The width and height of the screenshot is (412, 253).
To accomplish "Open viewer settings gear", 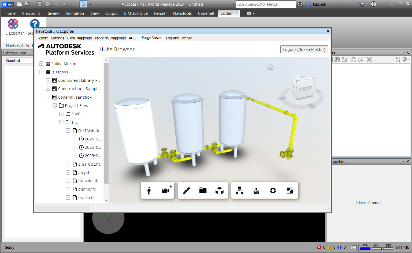I will point(273,190).
